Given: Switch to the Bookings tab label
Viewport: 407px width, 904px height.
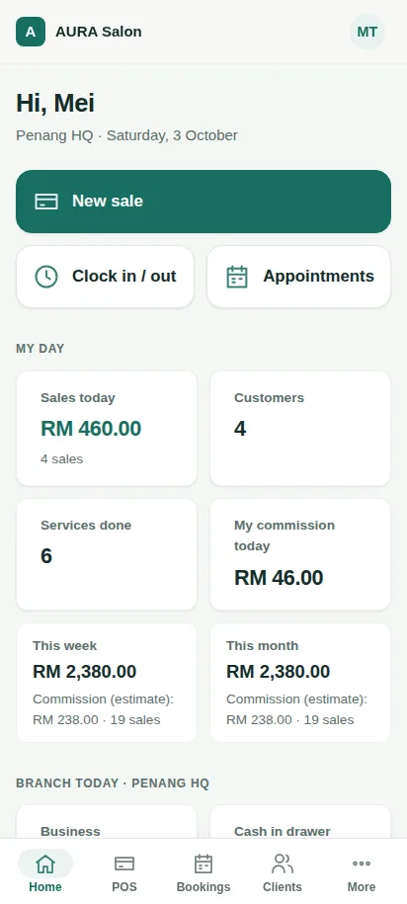Looking at the screenshot, I should 203,886.
